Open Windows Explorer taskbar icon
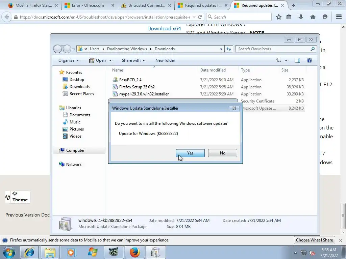 [x=50, y=252]
